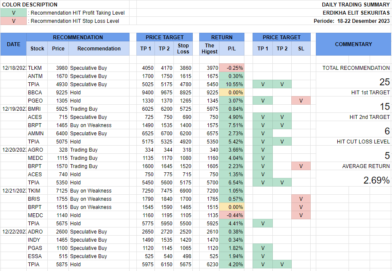
Task: Select the ESSA stock cell
Action: coord(35,256)
